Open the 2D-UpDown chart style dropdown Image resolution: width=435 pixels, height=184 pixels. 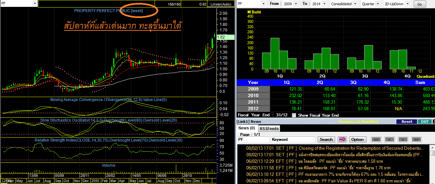point(408,4)
